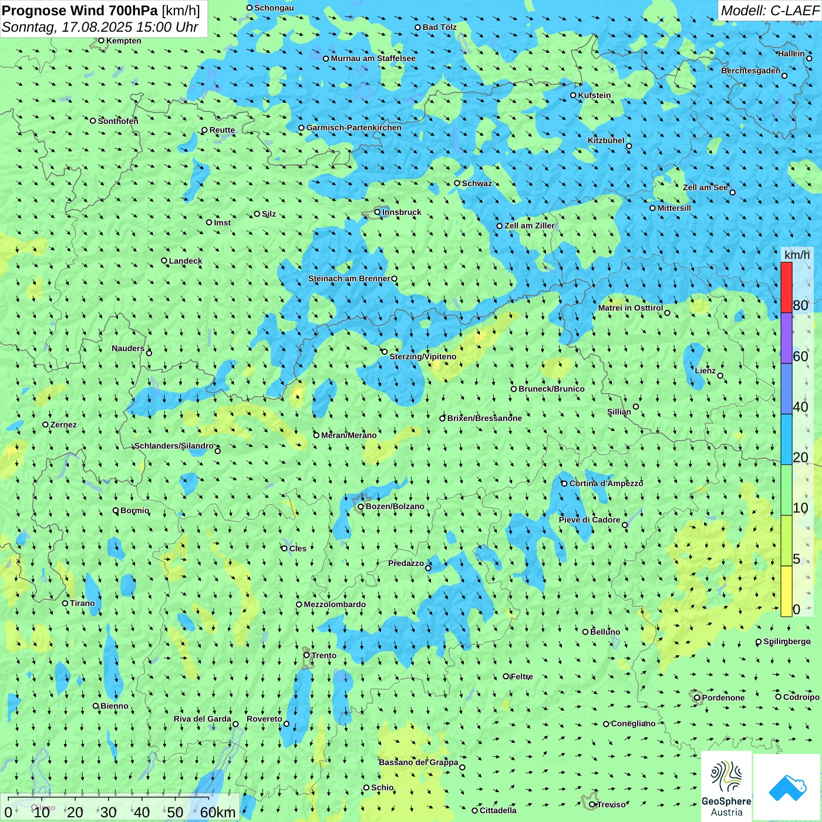The width and height of the screenshot is (822, 822).
Task: Click the Steinach am Brenner label
Action: [x=349, y=278]
